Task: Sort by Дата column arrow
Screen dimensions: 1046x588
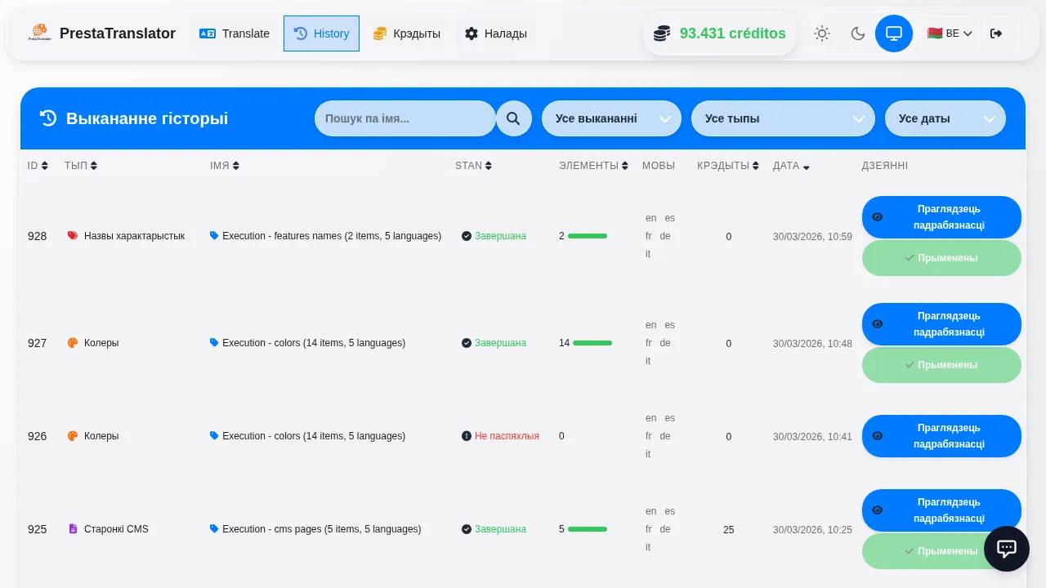Action: coord(807,167)
